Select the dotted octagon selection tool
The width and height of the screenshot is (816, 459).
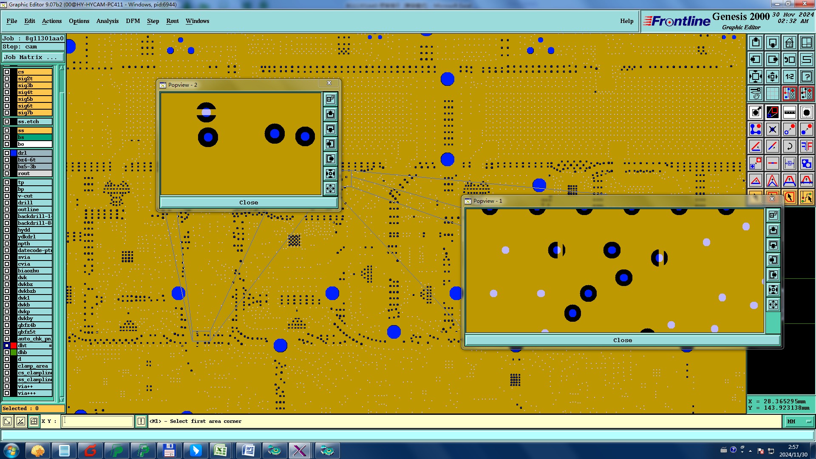[x=806, y=112]
